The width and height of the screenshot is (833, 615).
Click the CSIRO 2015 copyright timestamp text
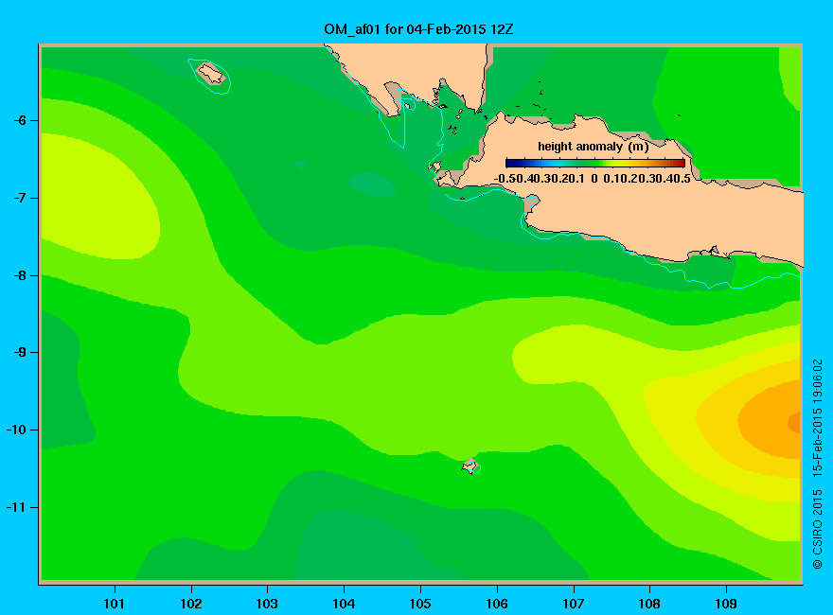coord(818,464)
